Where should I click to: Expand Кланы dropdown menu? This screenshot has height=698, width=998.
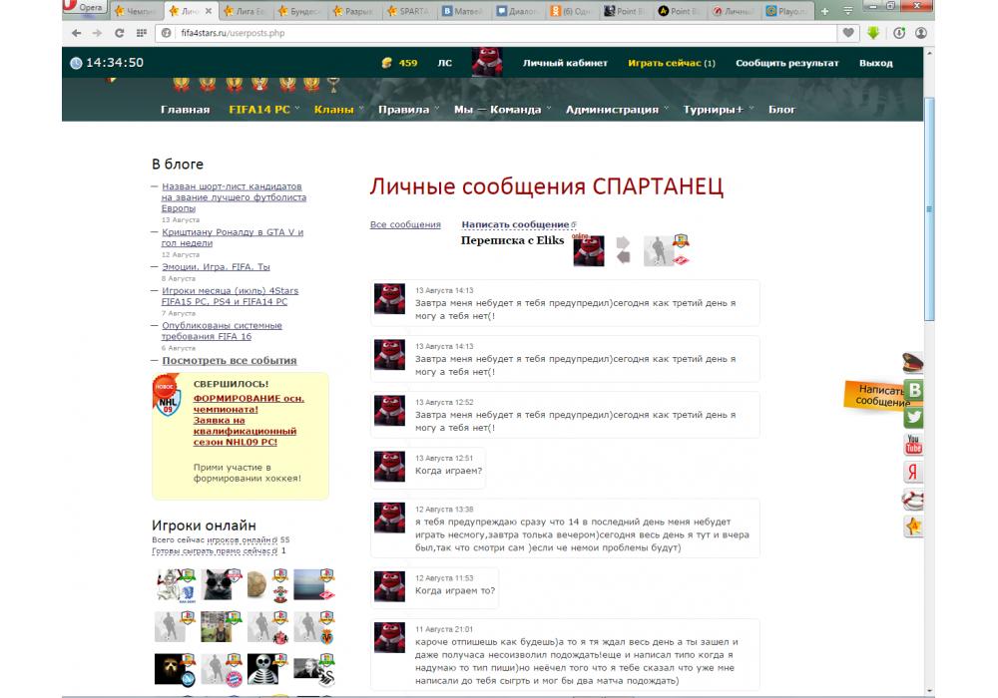point(338,110)
